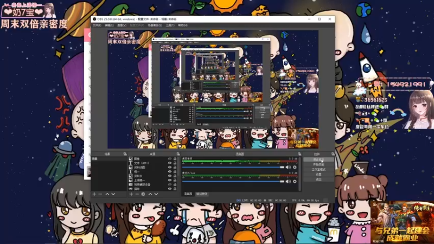Hide the 上周榜一 source
This screenshot has width=434, height=244.
[x=170, y=181]
